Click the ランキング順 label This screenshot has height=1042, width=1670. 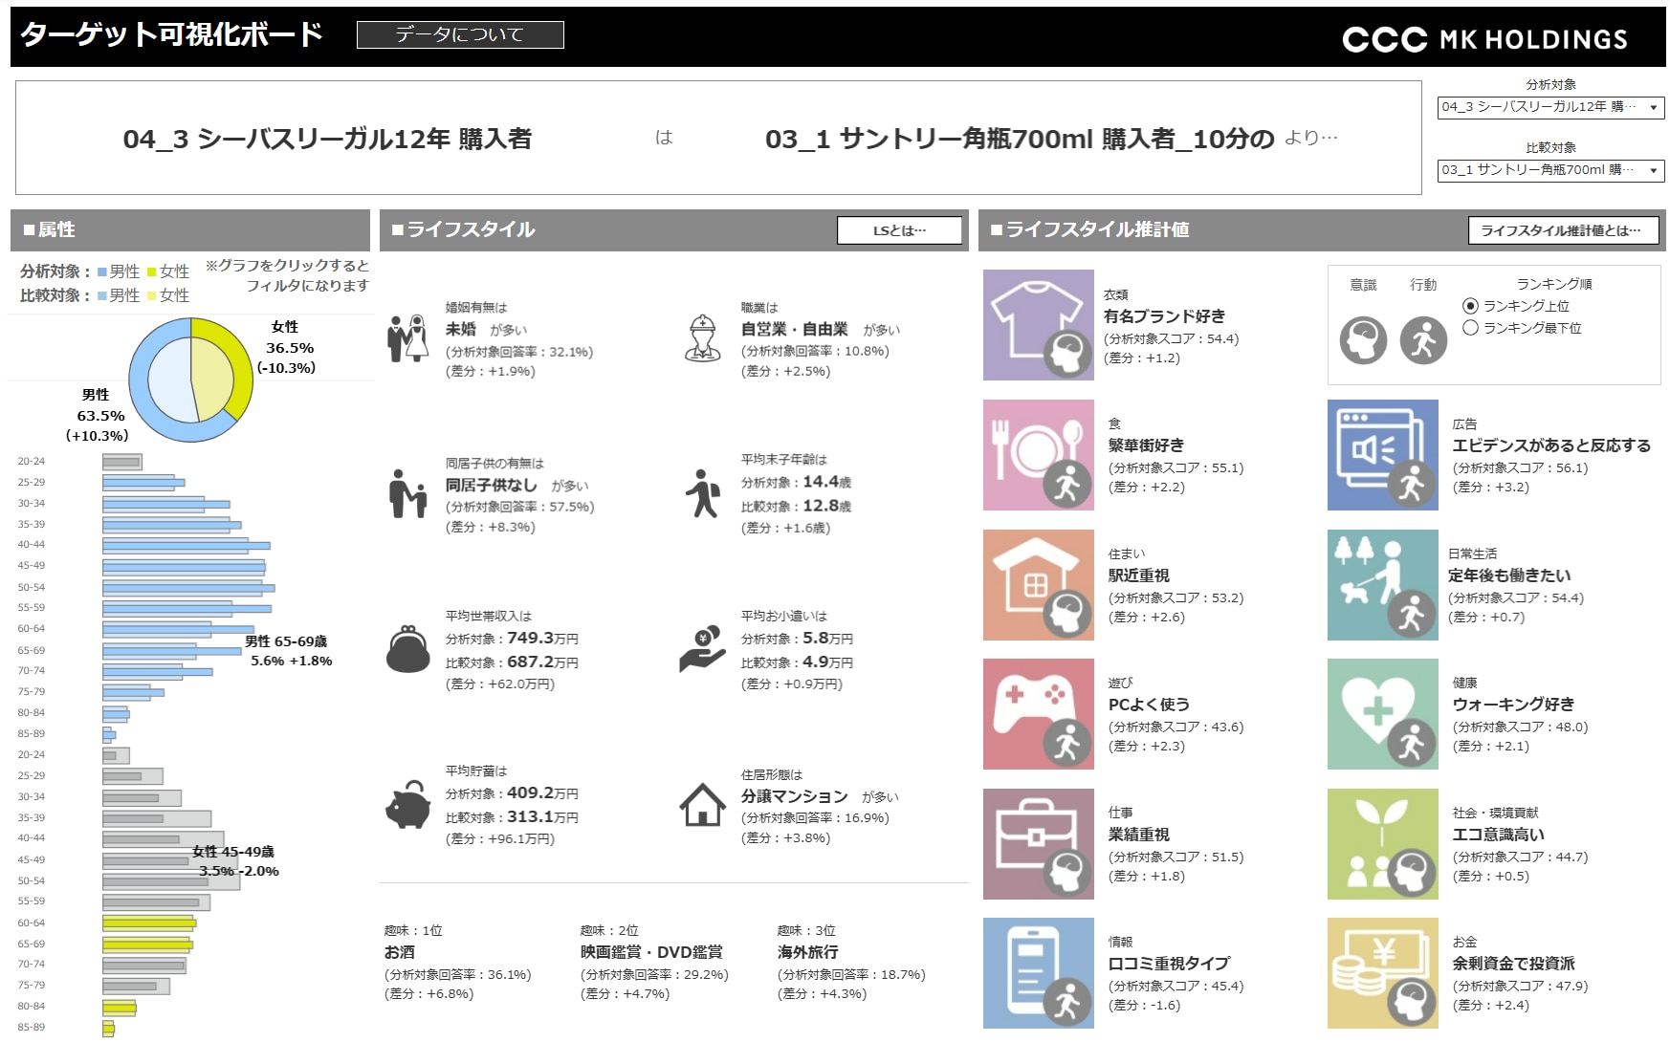[1554, 284]
